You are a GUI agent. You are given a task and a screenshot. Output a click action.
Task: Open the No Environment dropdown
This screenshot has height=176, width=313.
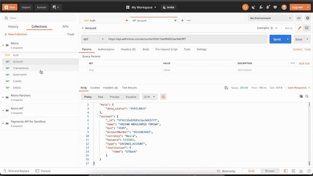tap(270, 18)
